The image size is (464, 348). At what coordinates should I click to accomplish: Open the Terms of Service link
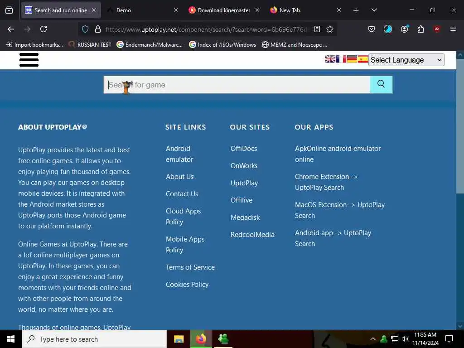190,267
